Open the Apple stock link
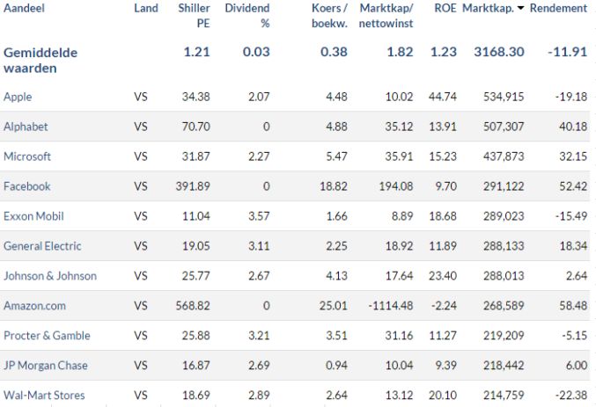 pyautogui.click(x=18, y=97)
